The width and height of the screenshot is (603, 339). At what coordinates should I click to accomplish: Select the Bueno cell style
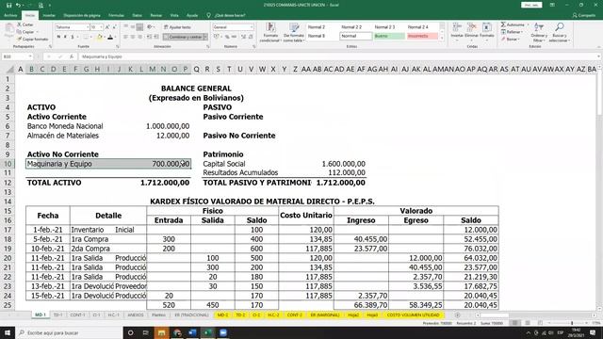pos(389,36)
